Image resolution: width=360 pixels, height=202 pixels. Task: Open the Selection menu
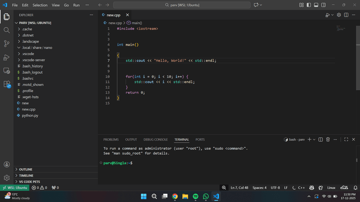(40, 5)
